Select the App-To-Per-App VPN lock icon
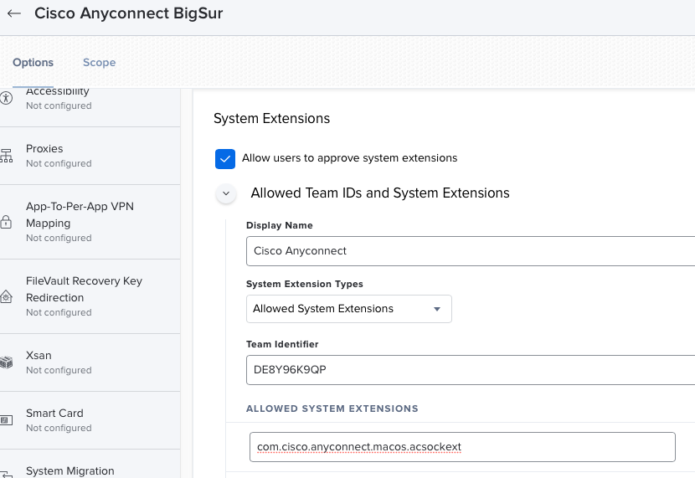 click(x=6, y=222)
